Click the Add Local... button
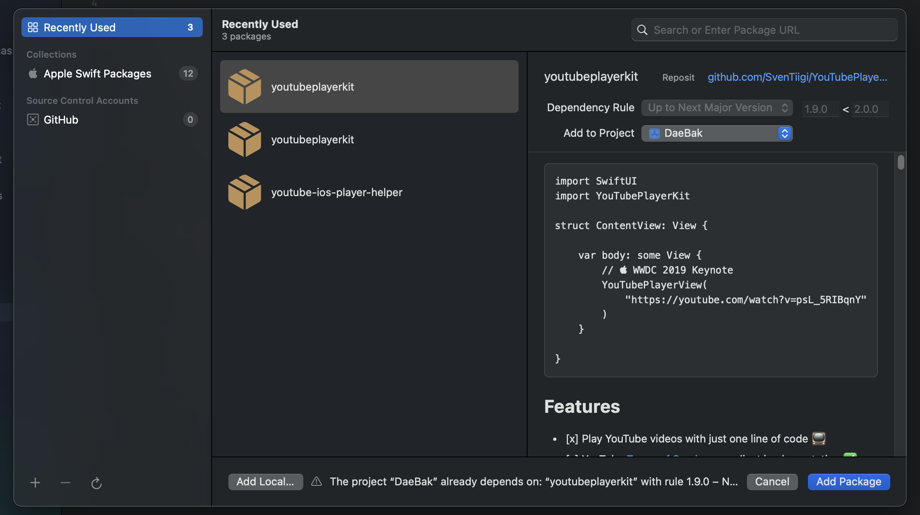Screen dimensions: 920x515 pos(265,482)
